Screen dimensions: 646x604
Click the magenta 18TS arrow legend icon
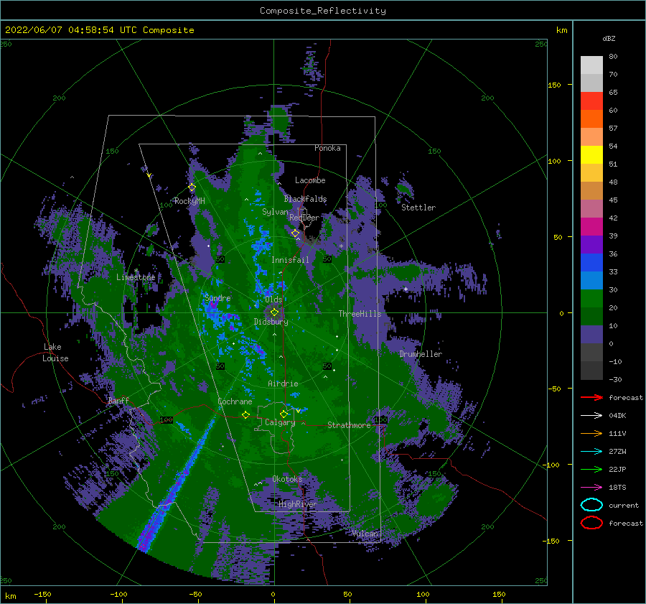click(x=591, y=488)
